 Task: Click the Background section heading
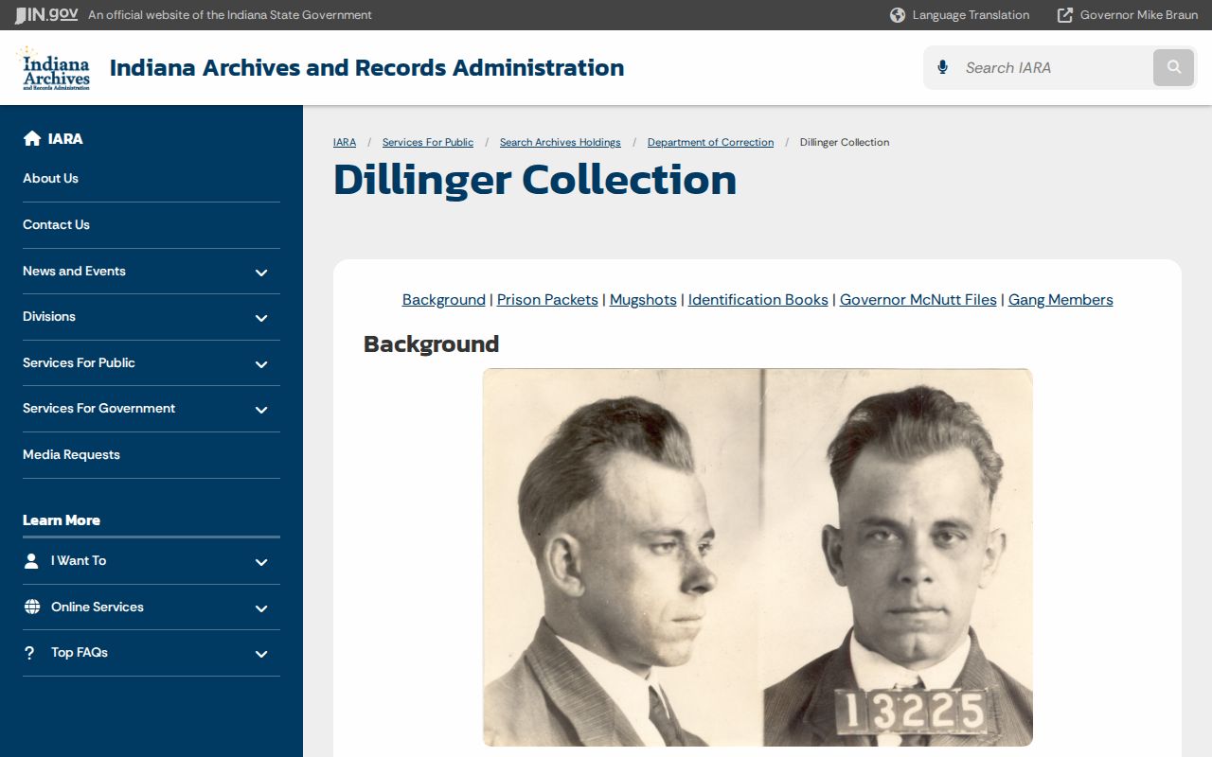[x=431, y=343]
